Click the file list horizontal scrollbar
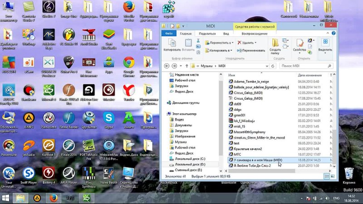 (262, 171)
